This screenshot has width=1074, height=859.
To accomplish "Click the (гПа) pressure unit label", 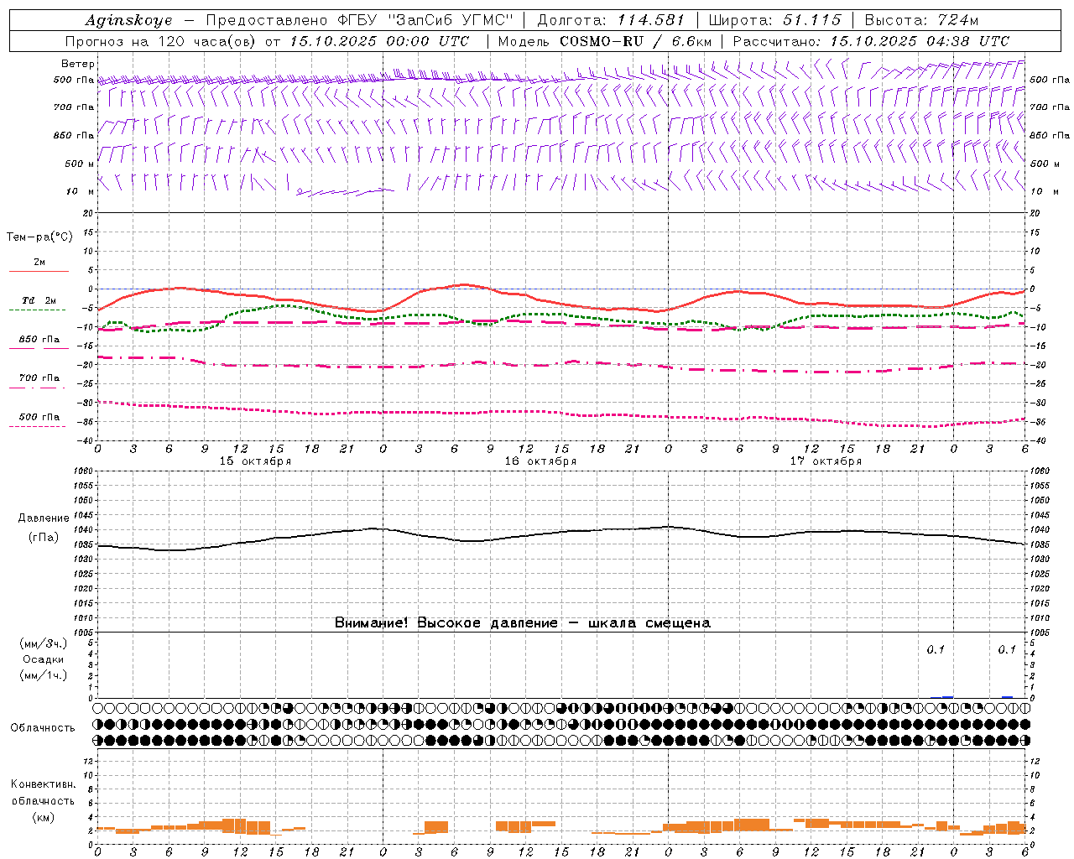I will click(x=44, y=538).
